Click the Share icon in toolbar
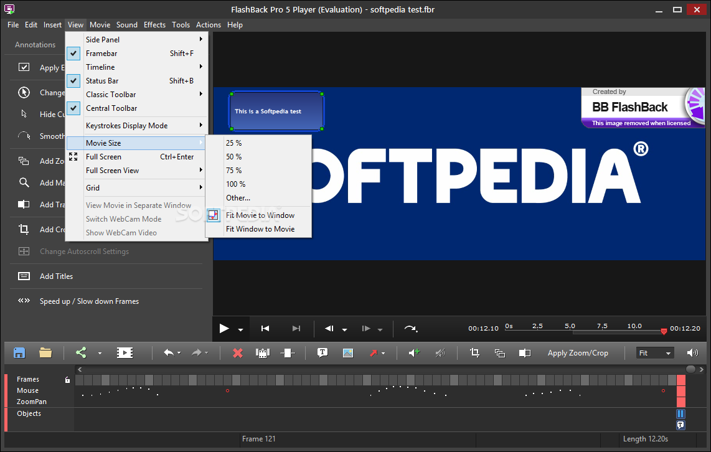711x452 pixels. (81, 353)
